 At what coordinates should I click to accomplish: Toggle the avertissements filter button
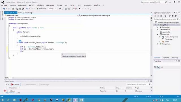29,85
